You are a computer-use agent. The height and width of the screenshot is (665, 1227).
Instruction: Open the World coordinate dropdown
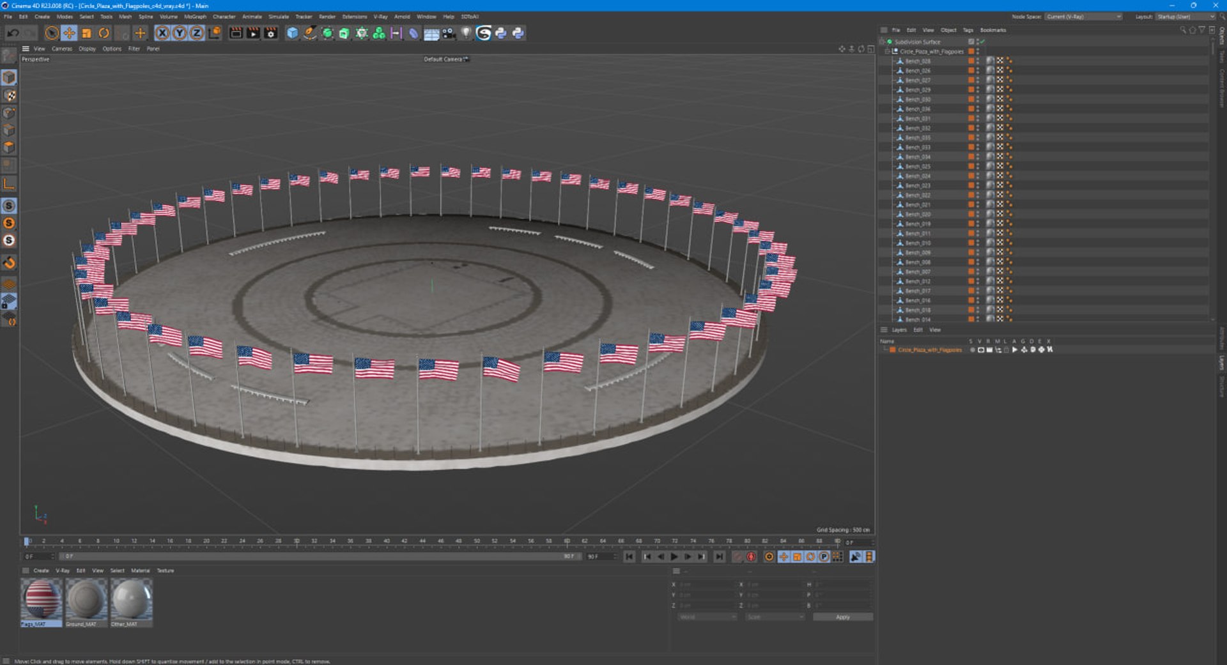(x=707, y=617)
